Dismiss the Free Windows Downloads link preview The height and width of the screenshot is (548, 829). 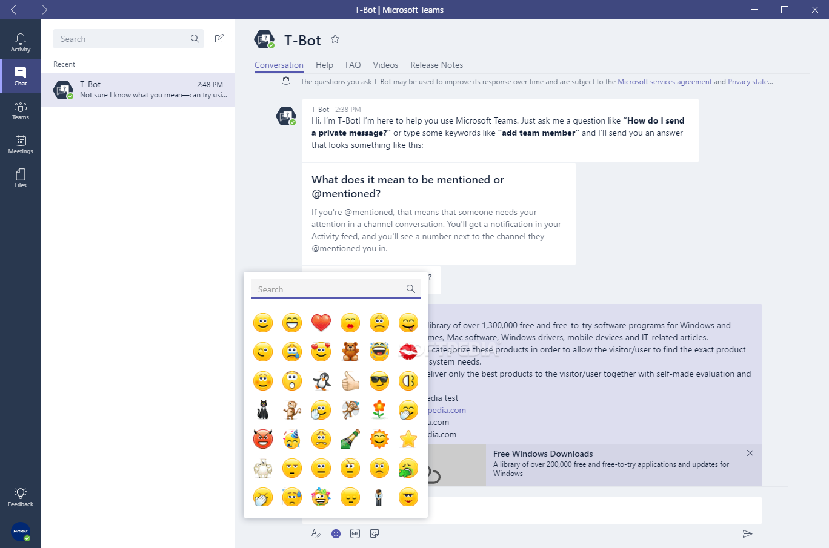coord(750,453)
